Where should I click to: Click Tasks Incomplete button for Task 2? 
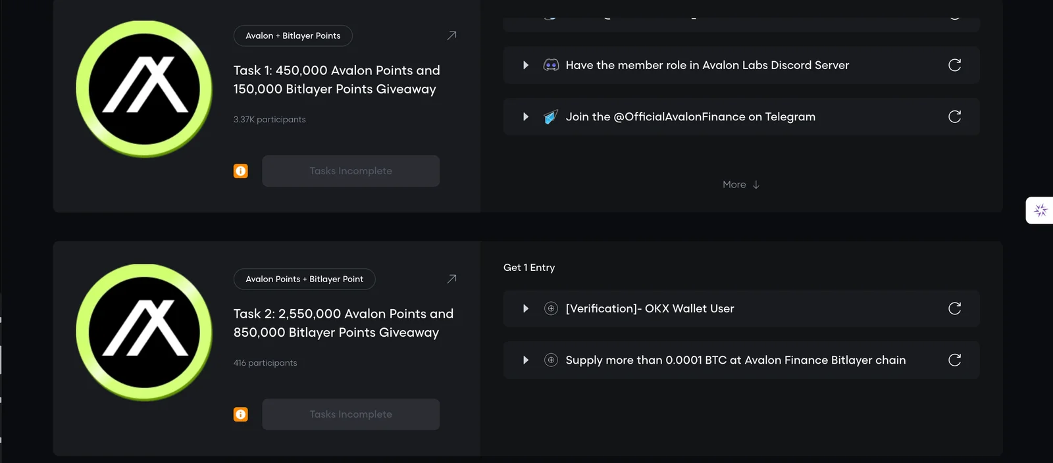click(x=351, y=414)
